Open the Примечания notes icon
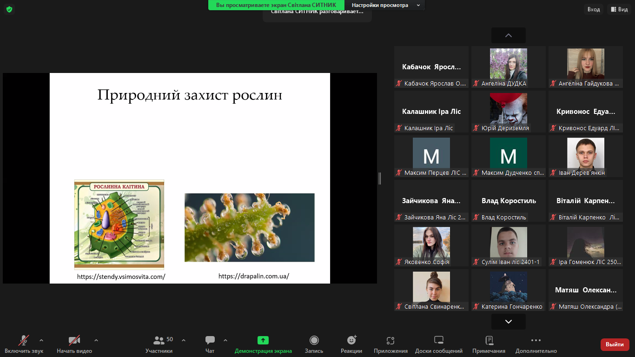The width and height of the screenshot is (635, 357). [489, 341]
